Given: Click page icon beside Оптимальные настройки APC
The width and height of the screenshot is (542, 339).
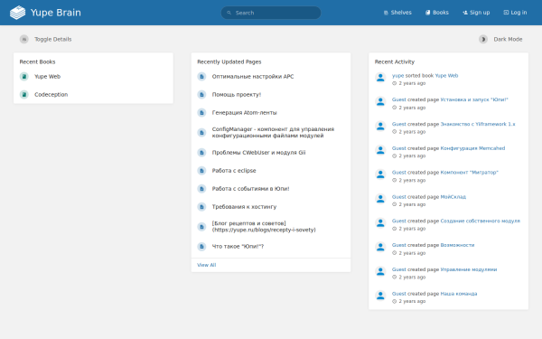Looking at the screenshot, I should [201, 77].
